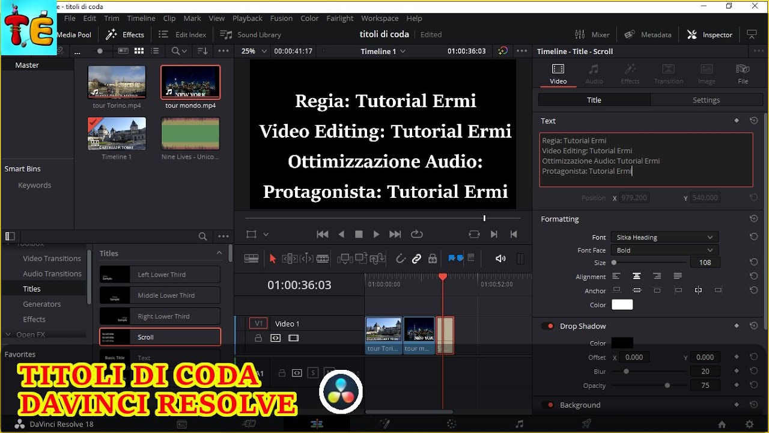The image size is (769, 433).
Task: Collapse the Open FX tree section
Action: [8, 334]
